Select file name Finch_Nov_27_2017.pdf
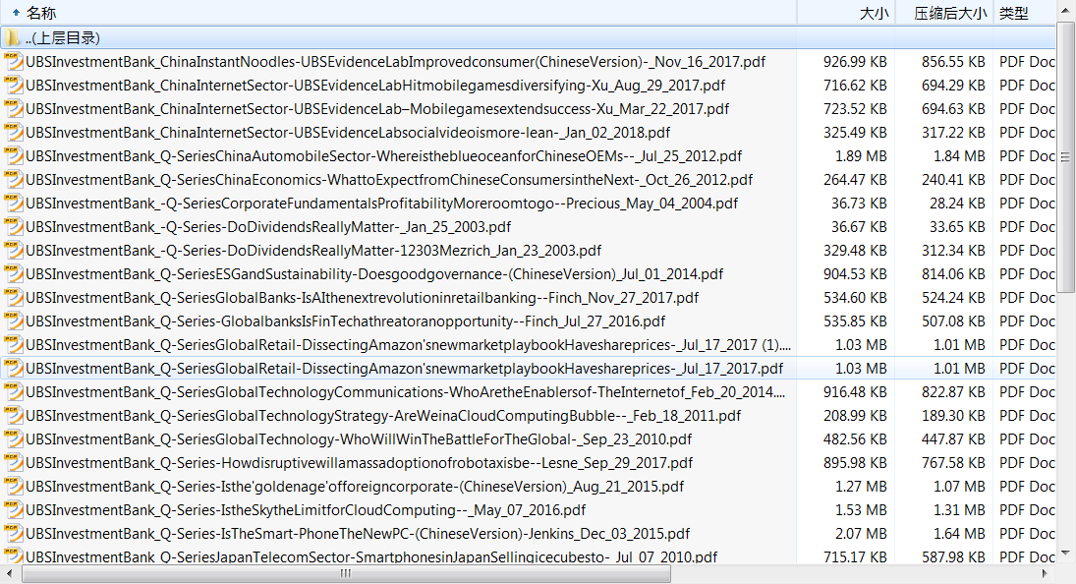 pos(363,298)
